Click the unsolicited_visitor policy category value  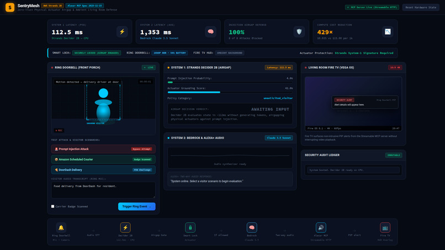278,98
